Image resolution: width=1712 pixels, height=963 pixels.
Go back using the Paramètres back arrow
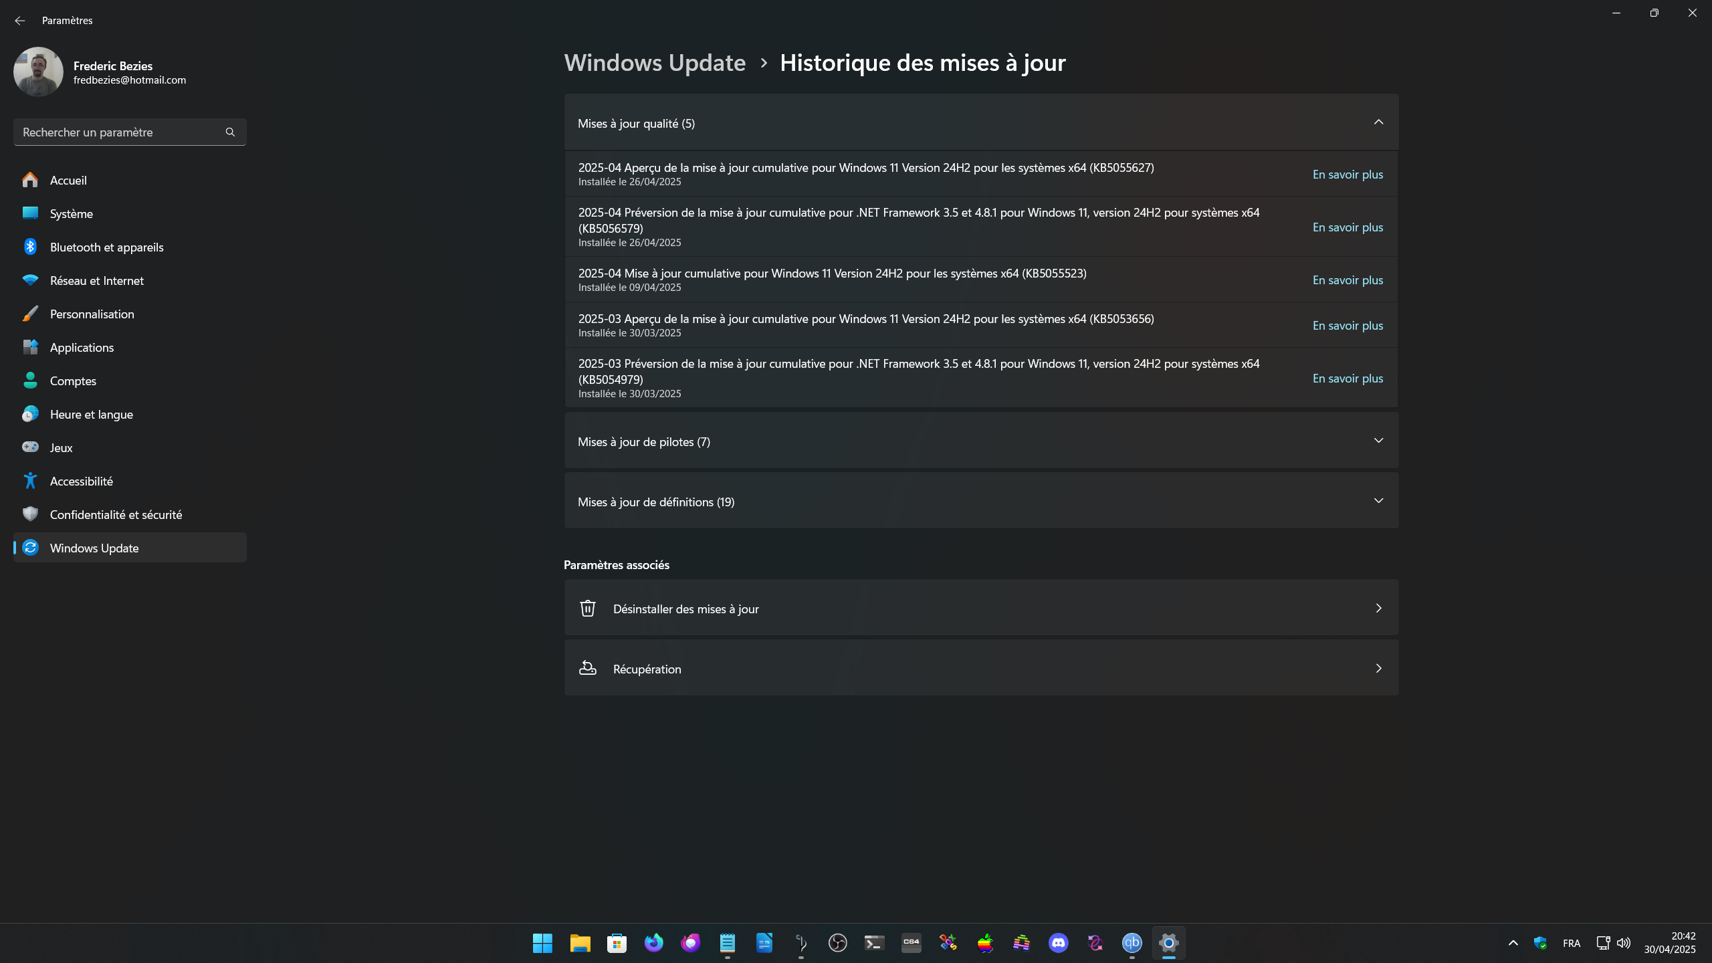[x=20, y=21]
